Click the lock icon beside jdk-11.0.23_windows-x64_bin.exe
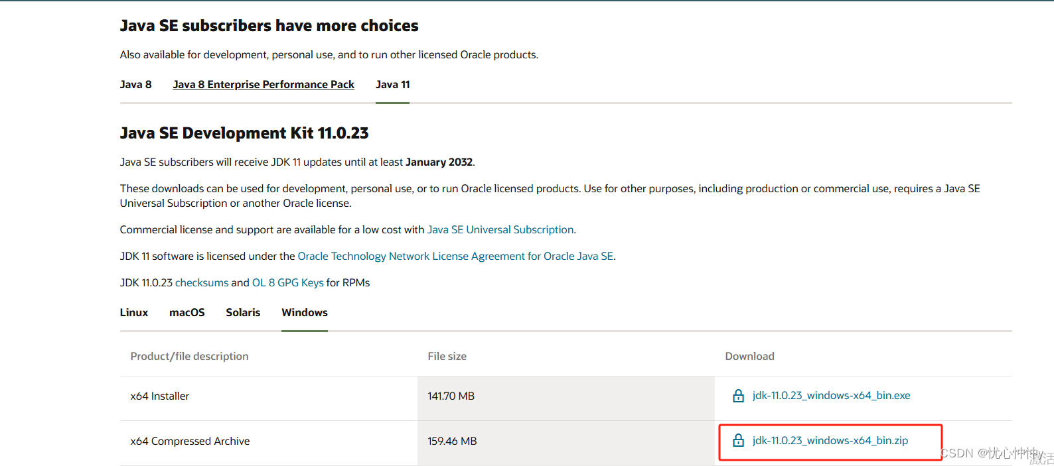 tap(738, 396)
